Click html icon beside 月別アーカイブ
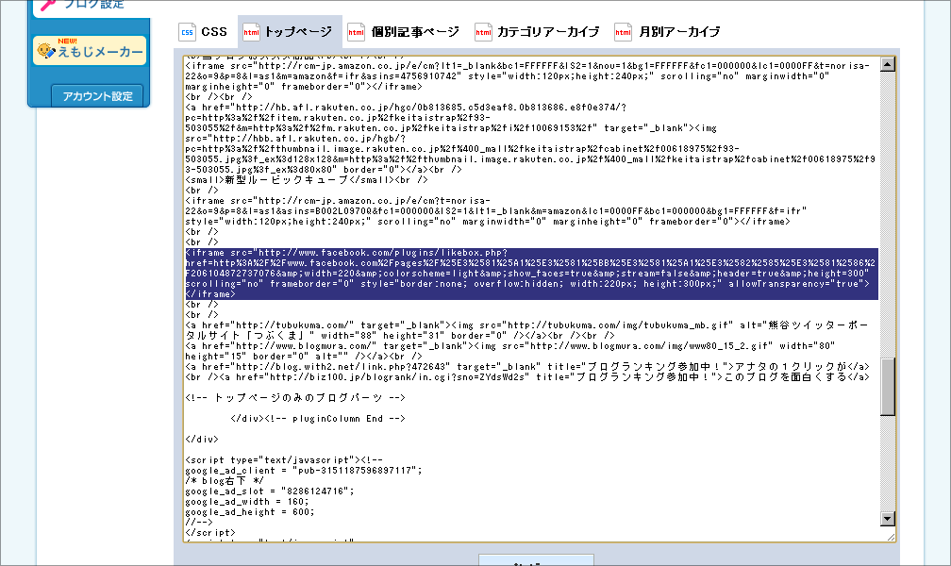951x566 pixels. coord(623,31)
